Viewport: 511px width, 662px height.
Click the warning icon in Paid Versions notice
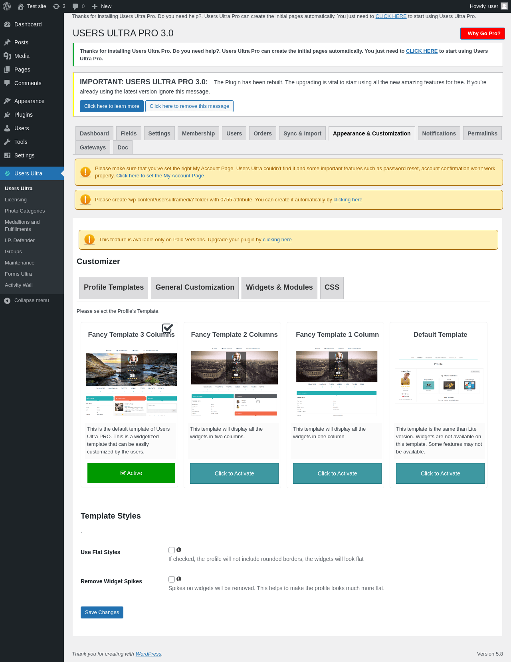[x=89, y=239]
